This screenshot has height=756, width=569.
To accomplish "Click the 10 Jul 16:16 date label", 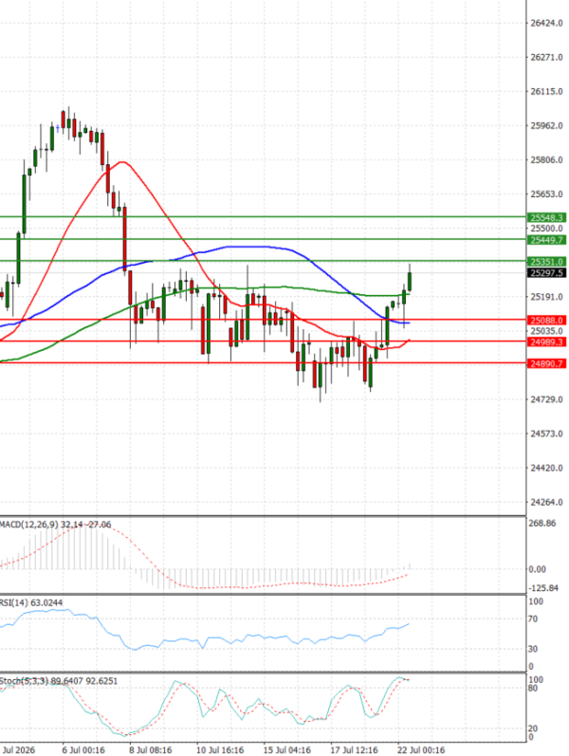I will (x=220, y=750).
